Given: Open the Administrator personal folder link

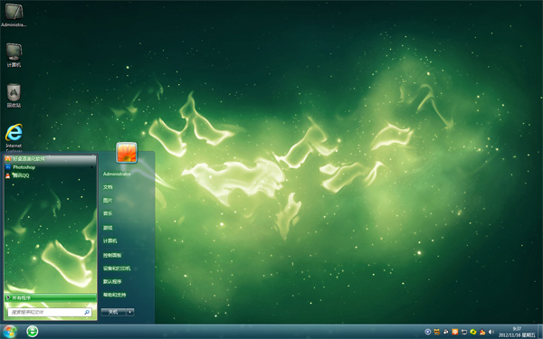Looking at the screenshot, I should point(117,174).
